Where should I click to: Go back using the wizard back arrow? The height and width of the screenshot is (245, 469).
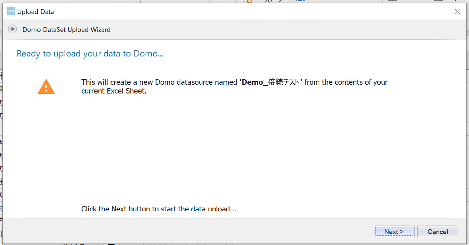12,29
